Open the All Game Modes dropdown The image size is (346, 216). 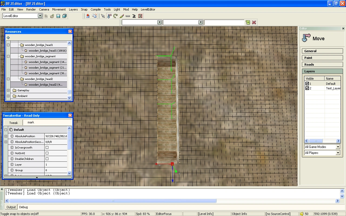click(338, 147)
